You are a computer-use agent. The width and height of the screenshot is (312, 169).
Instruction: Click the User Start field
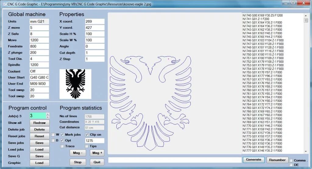pyautogui.click(x=39, y=77)
